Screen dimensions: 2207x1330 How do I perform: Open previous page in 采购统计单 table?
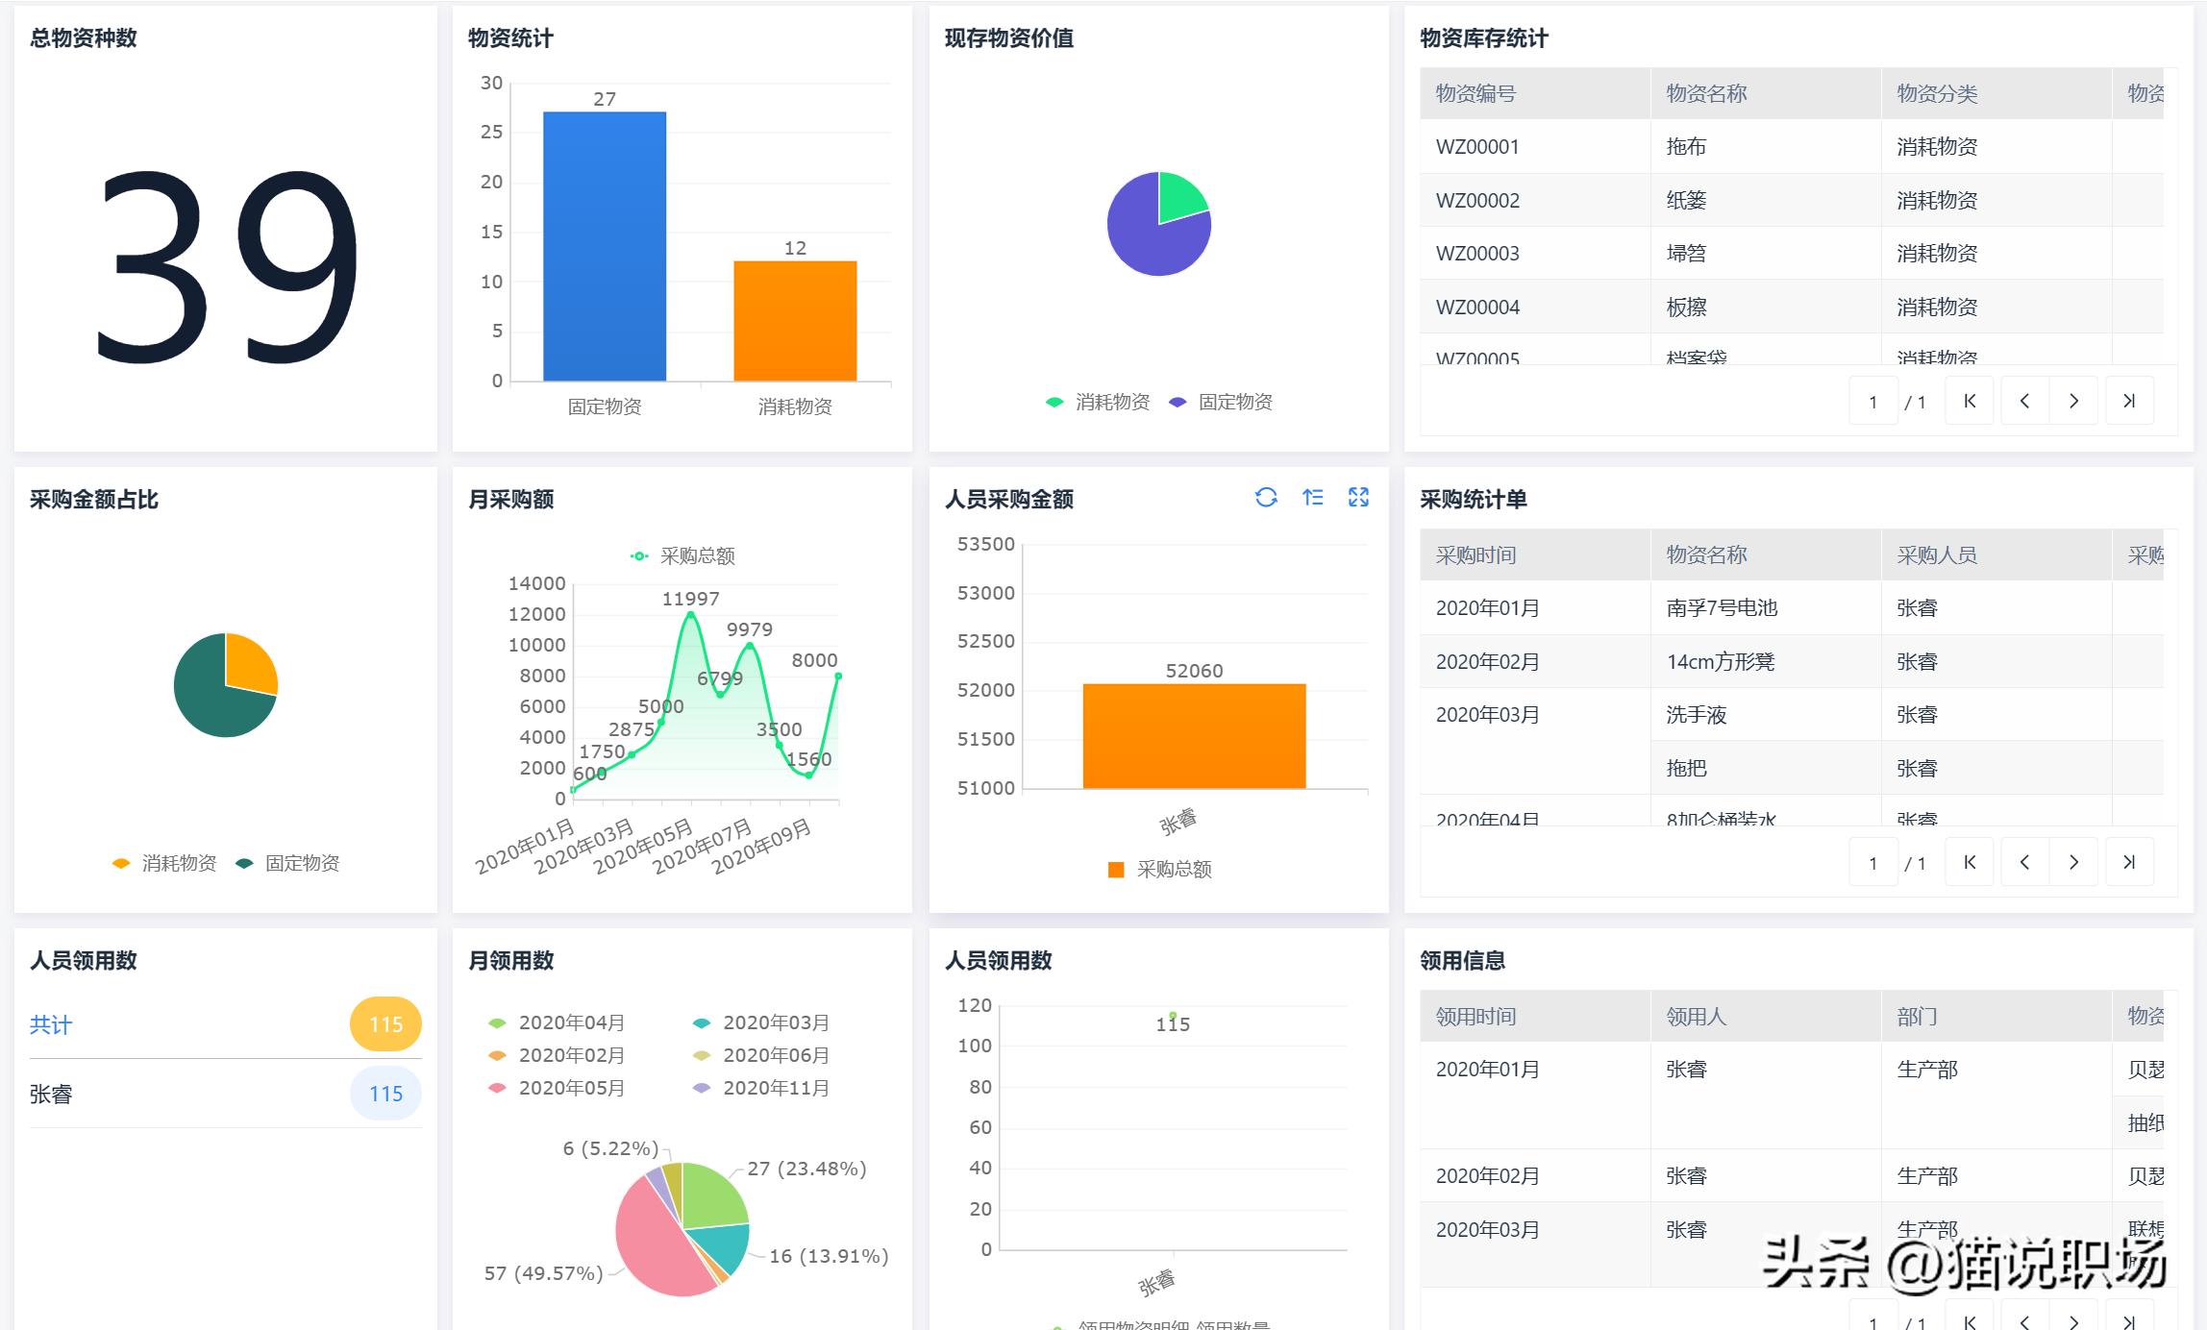(x=2022, y=862)
